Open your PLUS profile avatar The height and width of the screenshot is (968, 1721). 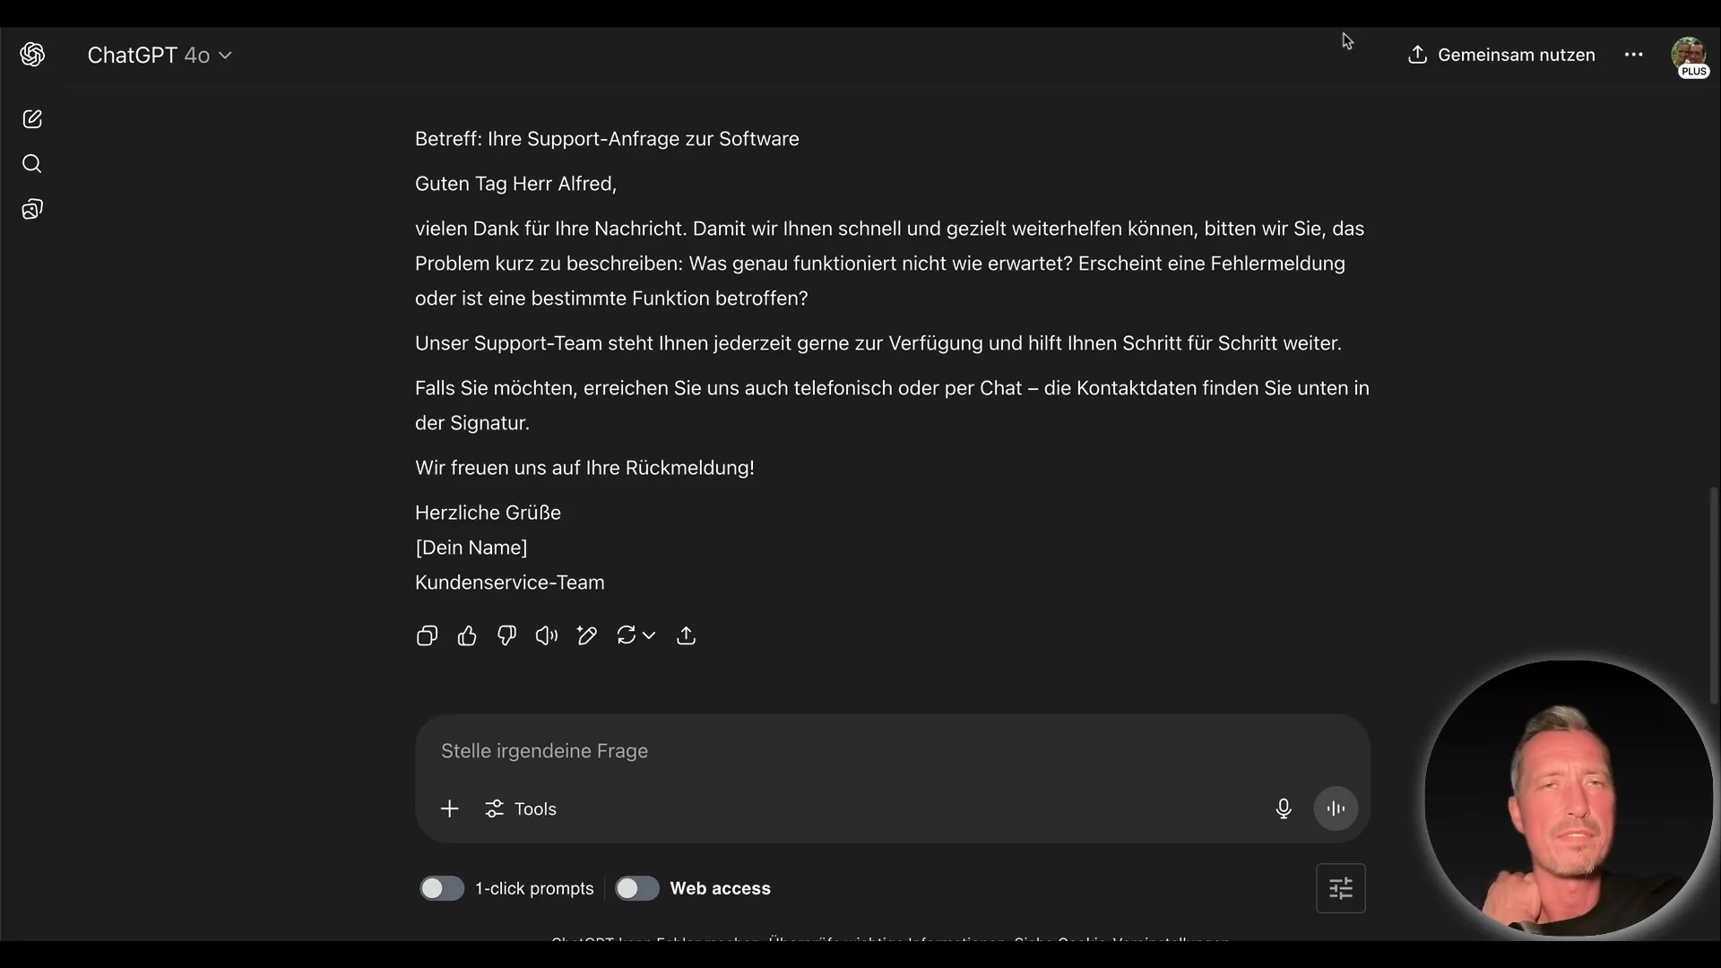tap(1691, 56)
